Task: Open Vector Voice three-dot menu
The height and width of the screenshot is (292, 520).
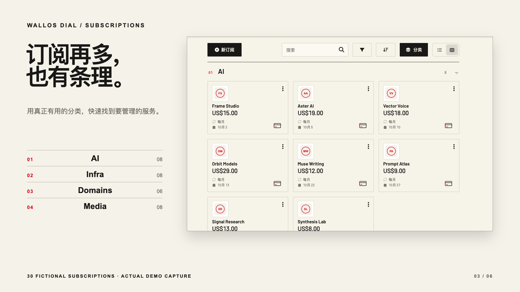Action: coord(454,89)
